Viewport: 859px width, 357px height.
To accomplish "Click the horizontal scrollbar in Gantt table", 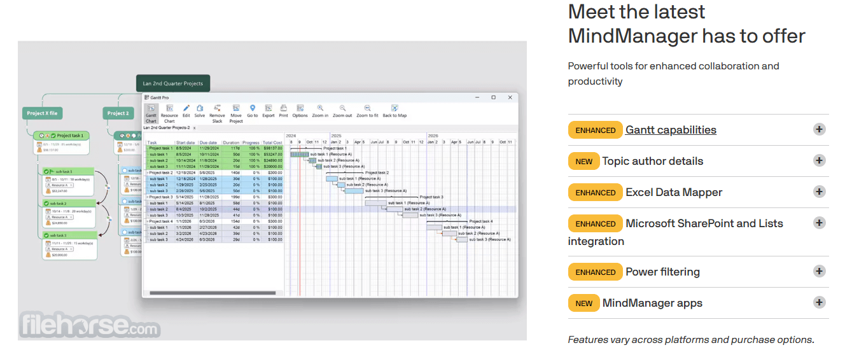I will 213,293.
